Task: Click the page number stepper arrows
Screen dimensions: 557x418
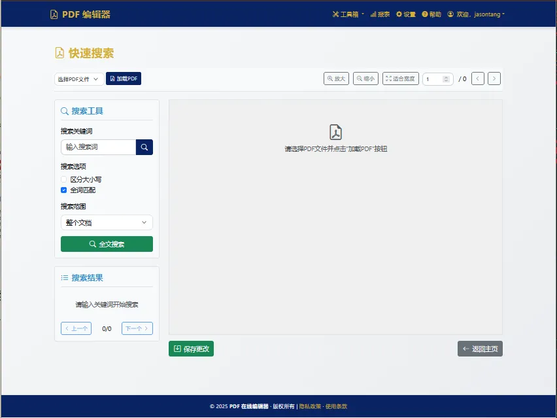Action: click(x=446, y=79)
